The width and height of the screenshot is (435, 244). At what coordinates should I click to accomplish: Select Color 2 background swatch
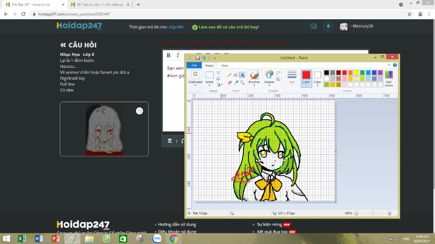click(x=318, y=78)
